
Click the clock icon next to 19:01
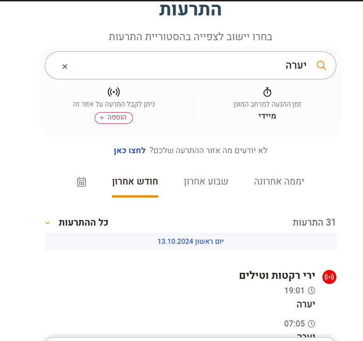(x=311, y=291)
